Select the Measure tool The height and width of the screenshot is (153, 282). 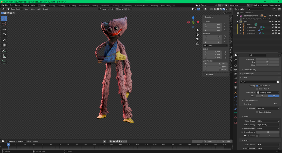click(x=4, y=57)
